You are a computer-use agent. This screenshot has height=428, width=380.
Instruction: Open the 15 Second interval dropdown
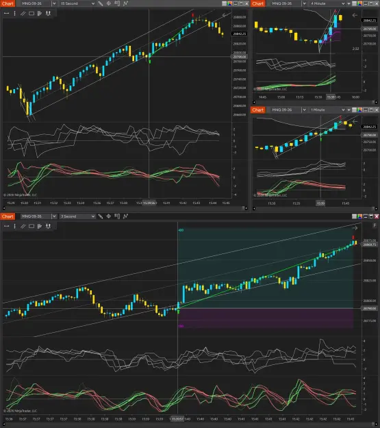click(x=77, y=3)
